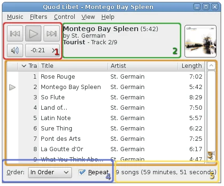Screen dimensions: 224x186
Task: Toggle the Repeat checkbox
Action: pyautogui.click(x=93, y=172)
